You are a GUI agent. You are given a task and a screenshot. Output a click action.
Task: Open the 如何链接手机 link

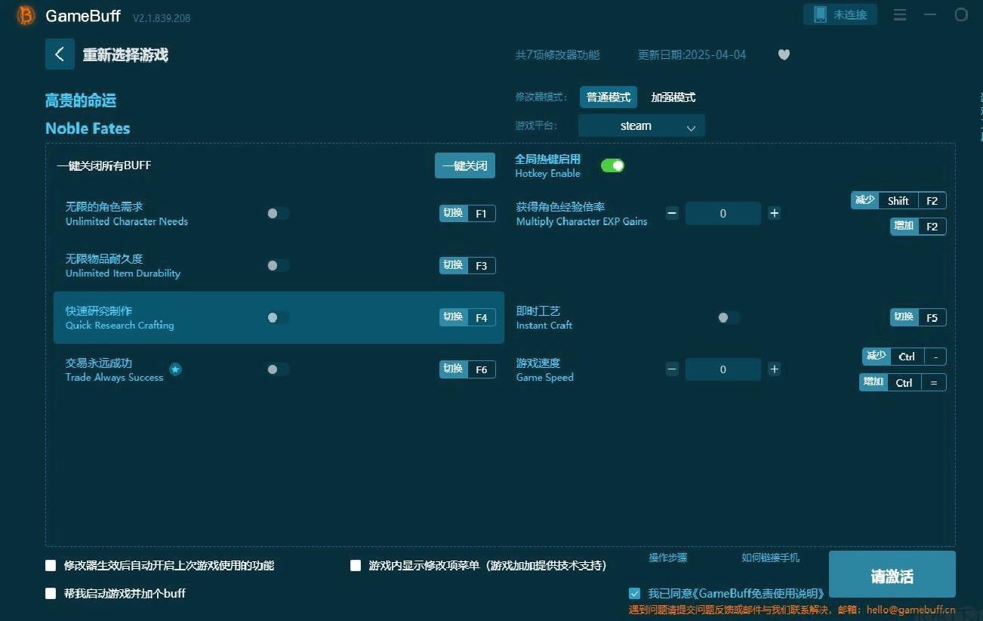(770, 558)
